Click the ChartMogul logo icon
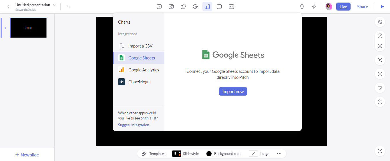This screenshot has width=390, height=161. click(122, 82)
